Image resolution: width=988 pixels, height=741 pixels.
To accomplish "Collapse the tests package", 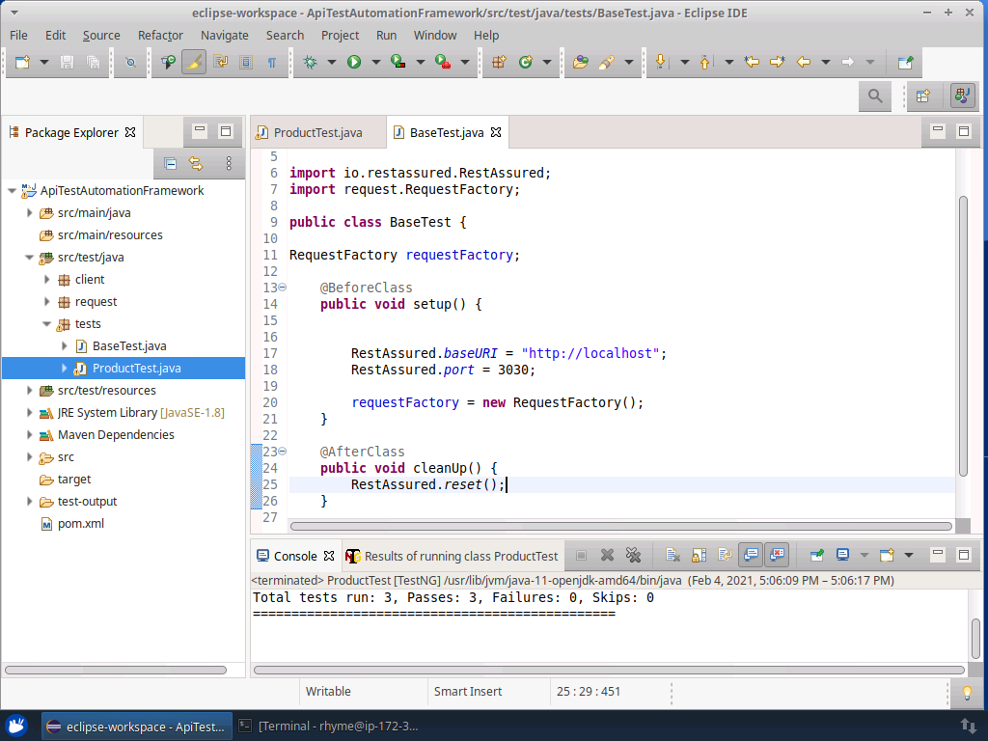I will 45,323.
